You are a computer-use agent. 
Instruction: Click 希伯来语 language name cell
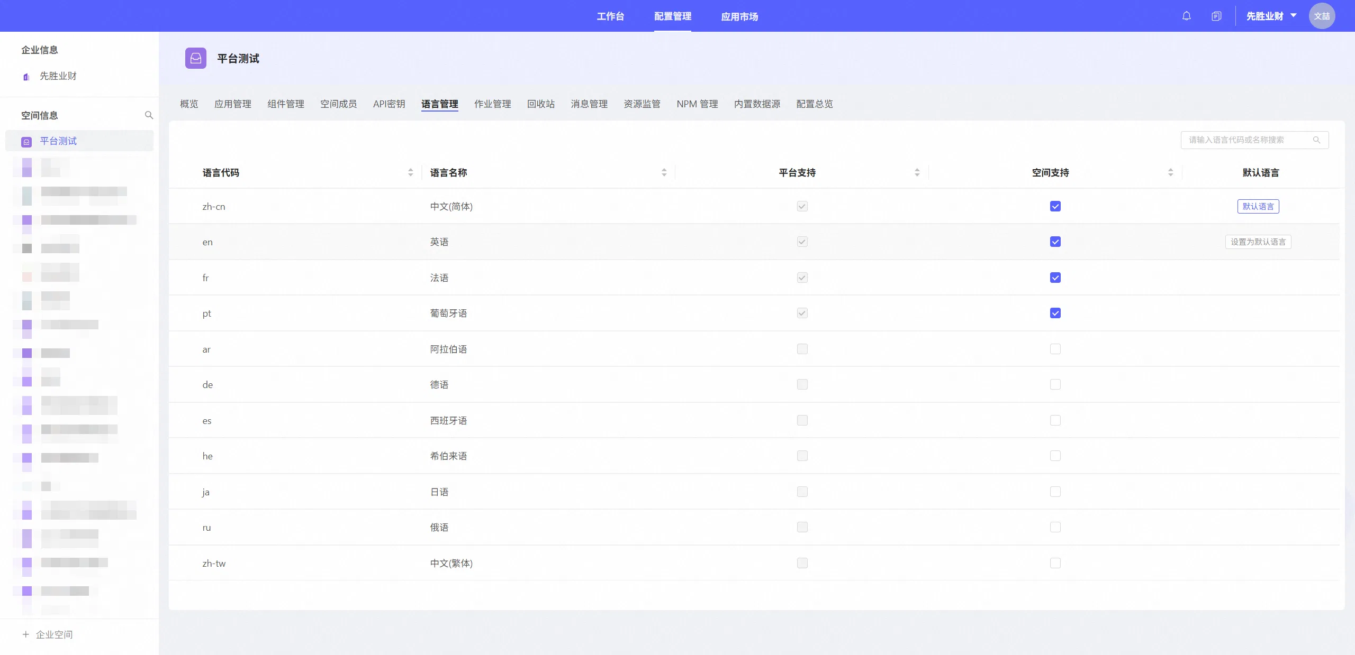tap(448, 456)
